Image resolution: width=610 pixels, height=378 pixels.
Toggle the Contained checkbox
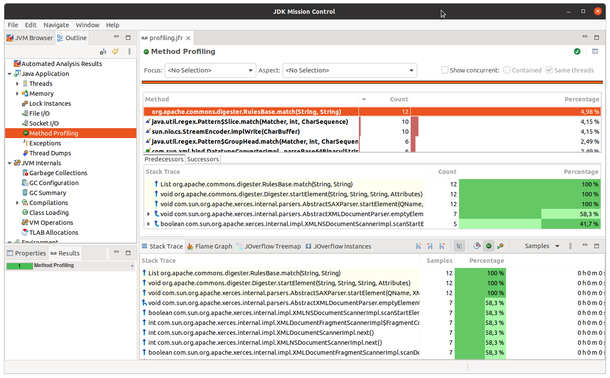(x=507, y=70)
